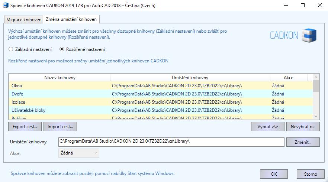The image size is (328, 182).
Task: Click the CADKON cube logo icon
Action: [309, 35]
